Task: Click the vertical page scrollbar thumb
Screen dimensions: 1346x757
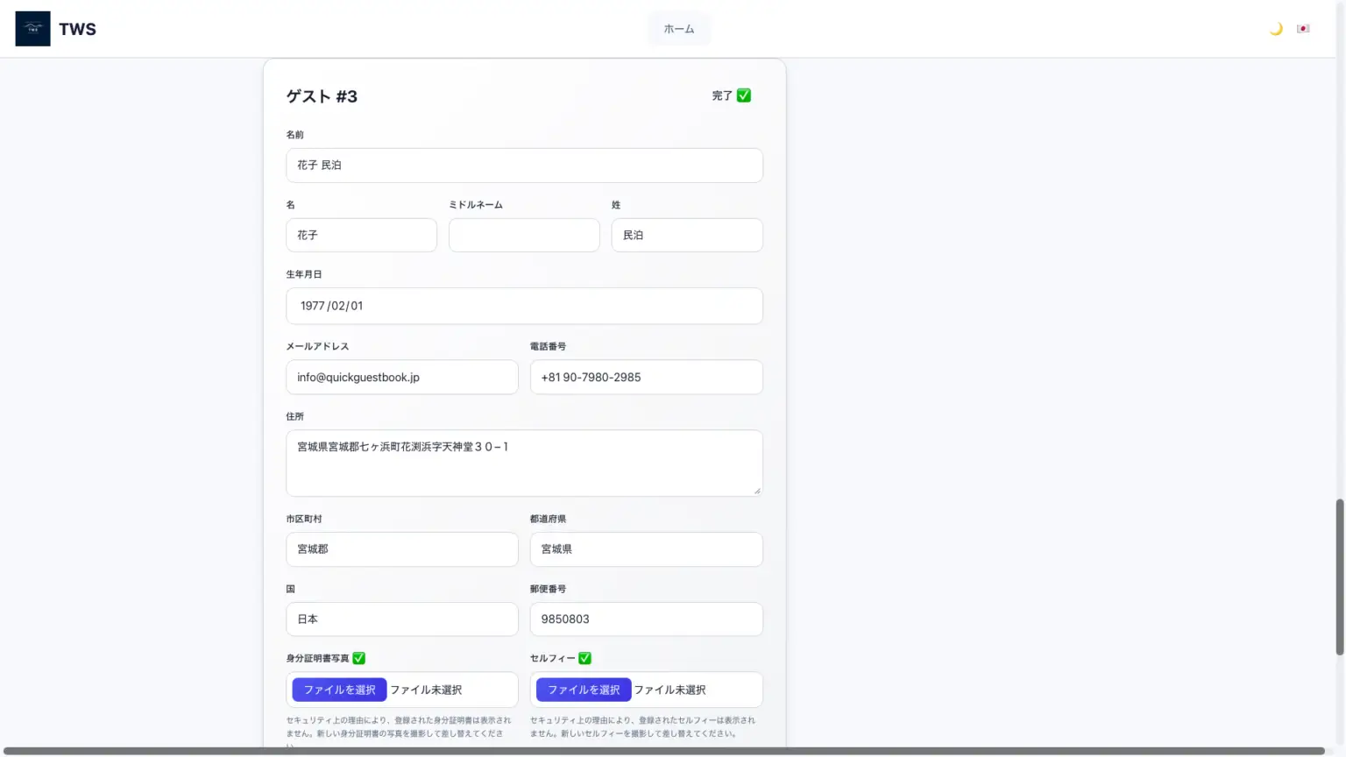Action: point(1339,577)
